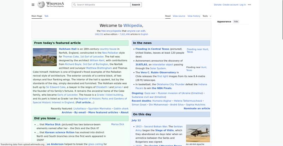Open the Grade I listed building link

[x=110, y=95]
